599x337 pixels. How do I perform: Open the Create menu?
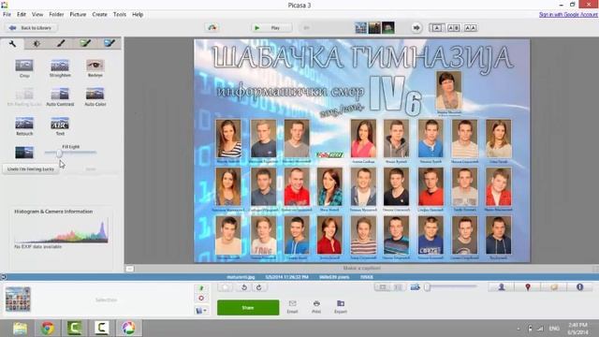99,14
